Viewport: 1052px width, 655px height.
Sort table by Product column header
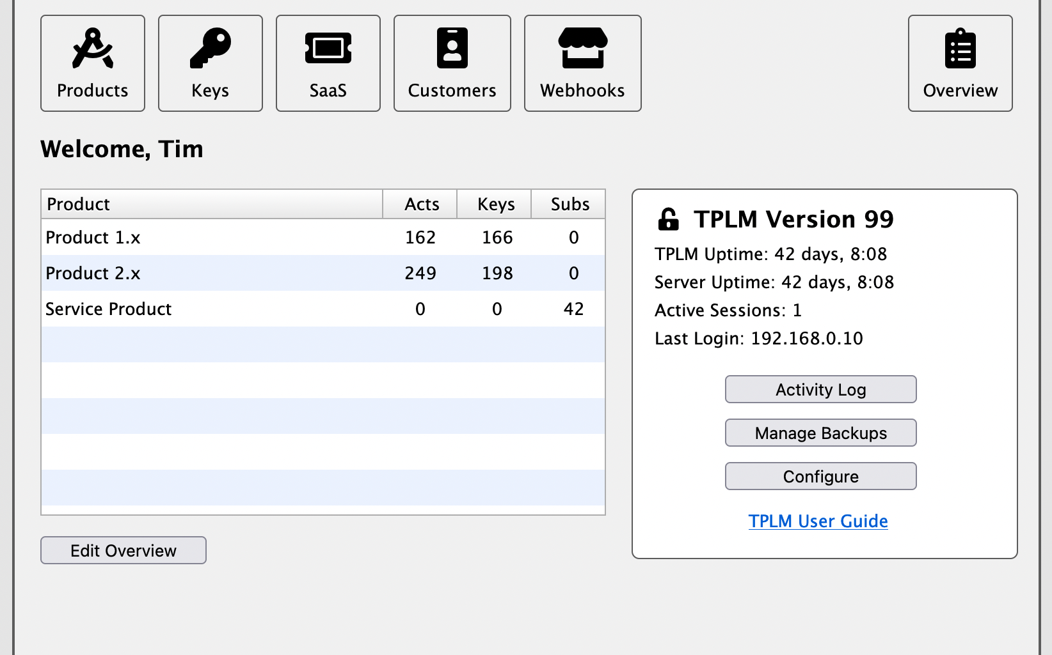[211, 204]
